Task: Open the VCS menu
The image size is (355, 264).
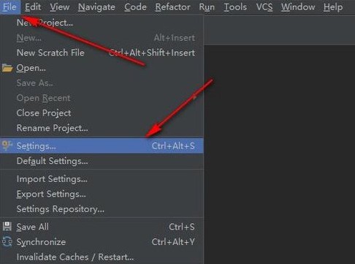Action: [x=264, y=7]
